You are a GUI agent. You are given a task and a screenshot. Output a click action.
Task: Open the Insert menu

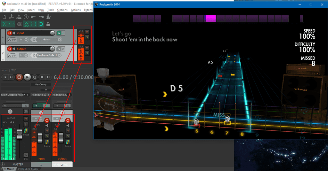[31, 10]
